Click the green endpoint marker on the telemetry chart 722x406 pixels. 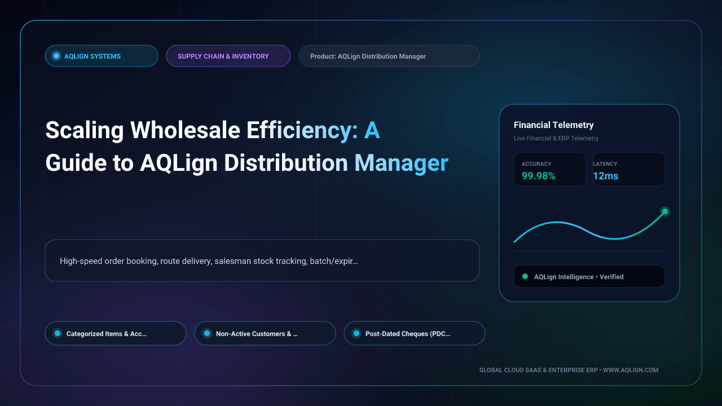[x=664, y=211]
